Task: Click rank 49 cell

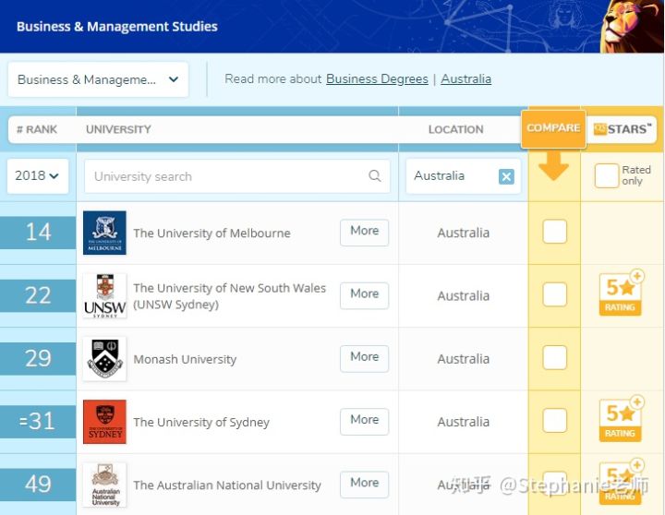Action: (x=38, y=485)
